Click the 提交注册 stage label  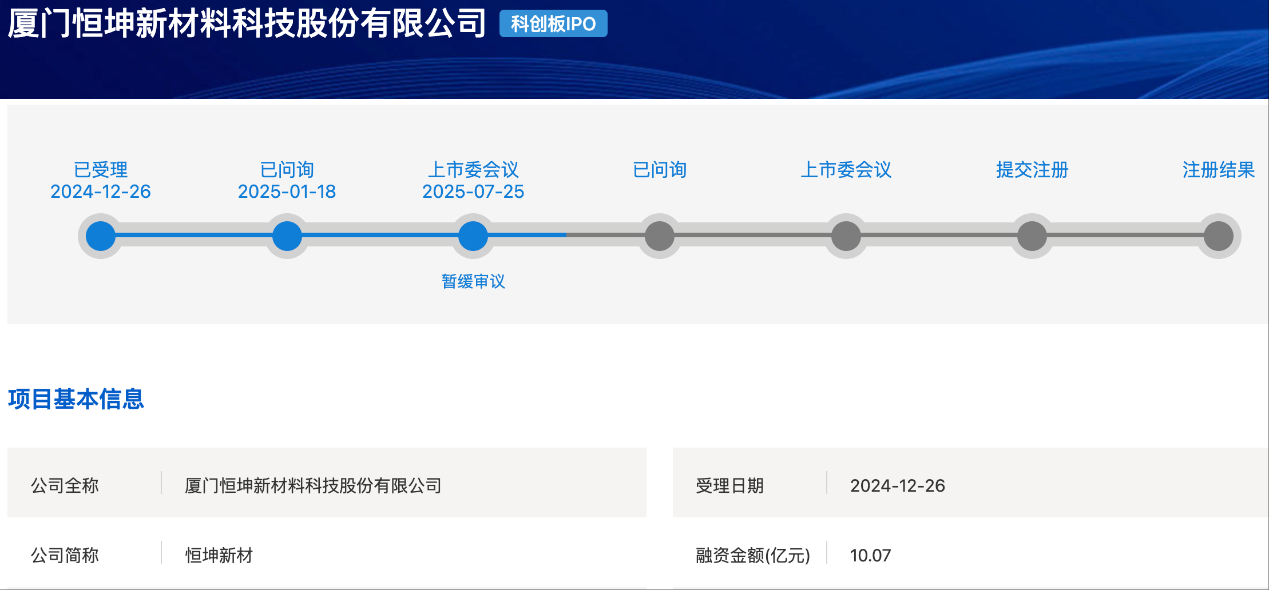[1032, 170]
